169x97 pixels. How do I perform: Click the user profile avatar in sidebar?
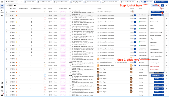pos(2,94)
